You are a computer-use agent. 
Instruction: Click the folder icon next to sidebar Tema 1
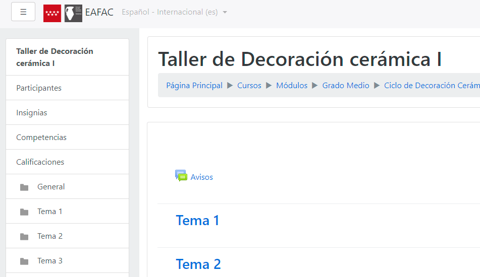(x=24, y=212)
